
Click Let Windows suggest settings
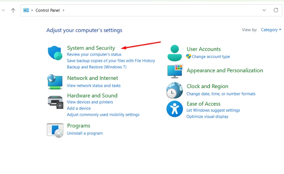[213, 110]
